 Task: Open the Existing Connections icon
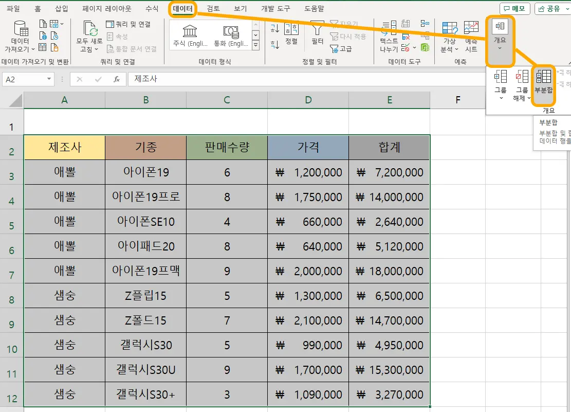(x=54, y=47)
